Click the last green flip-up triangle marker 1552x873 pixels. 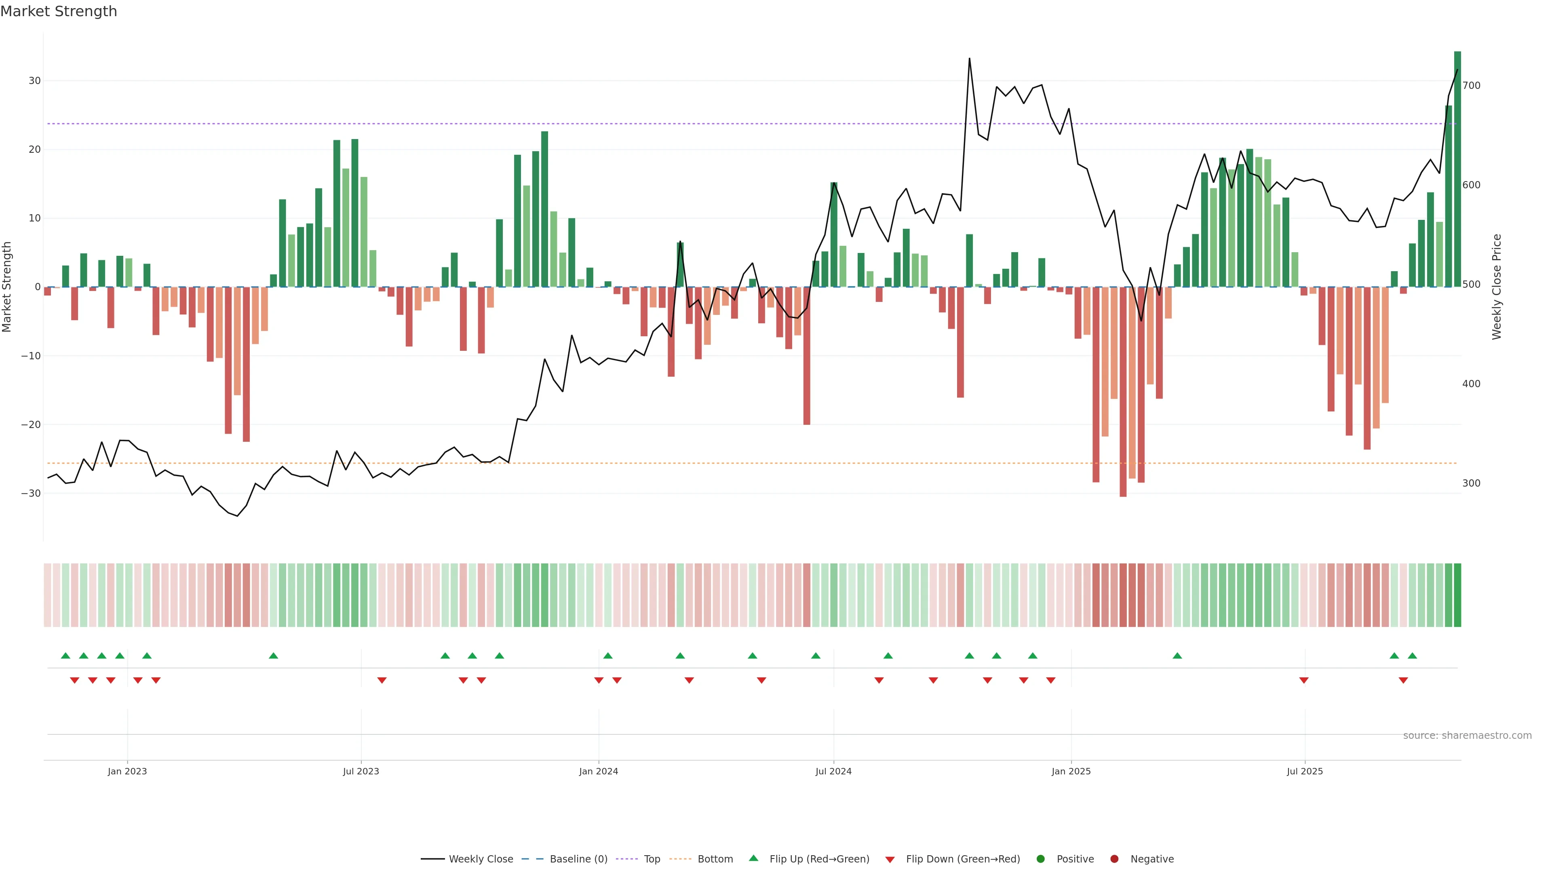click(x=1412, y=656)
